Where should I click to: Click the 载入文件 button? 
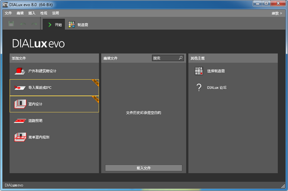[144, 168]
